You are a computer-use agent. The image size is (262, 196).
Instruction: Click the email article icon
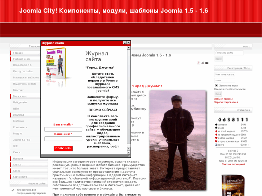coord(207,63)
